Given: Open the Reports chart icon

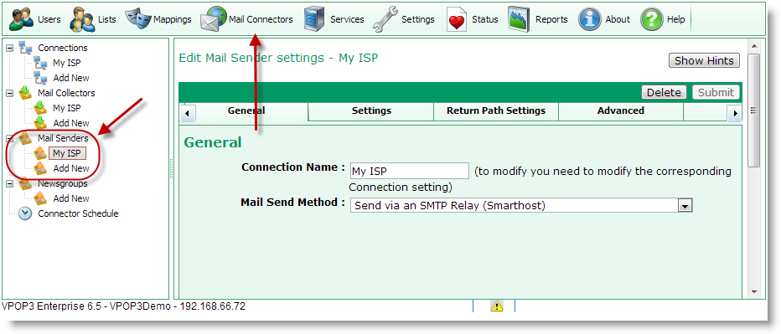Looking at the screenshot, I should pyautogui.click(x=519, y=19).
